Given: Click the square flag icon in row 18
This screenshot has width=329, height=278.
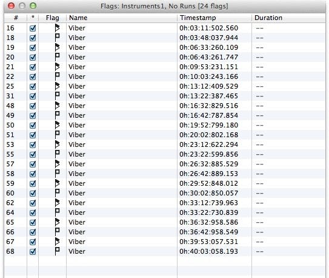Looking at the screenshot, I should click(x=57, y=38).
